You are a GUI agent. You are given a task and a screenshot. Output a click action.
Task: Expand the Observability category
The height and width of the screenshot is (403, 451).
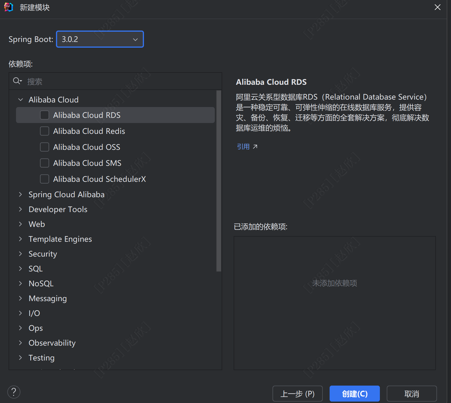pyautogui.click(x=21, y=343)
